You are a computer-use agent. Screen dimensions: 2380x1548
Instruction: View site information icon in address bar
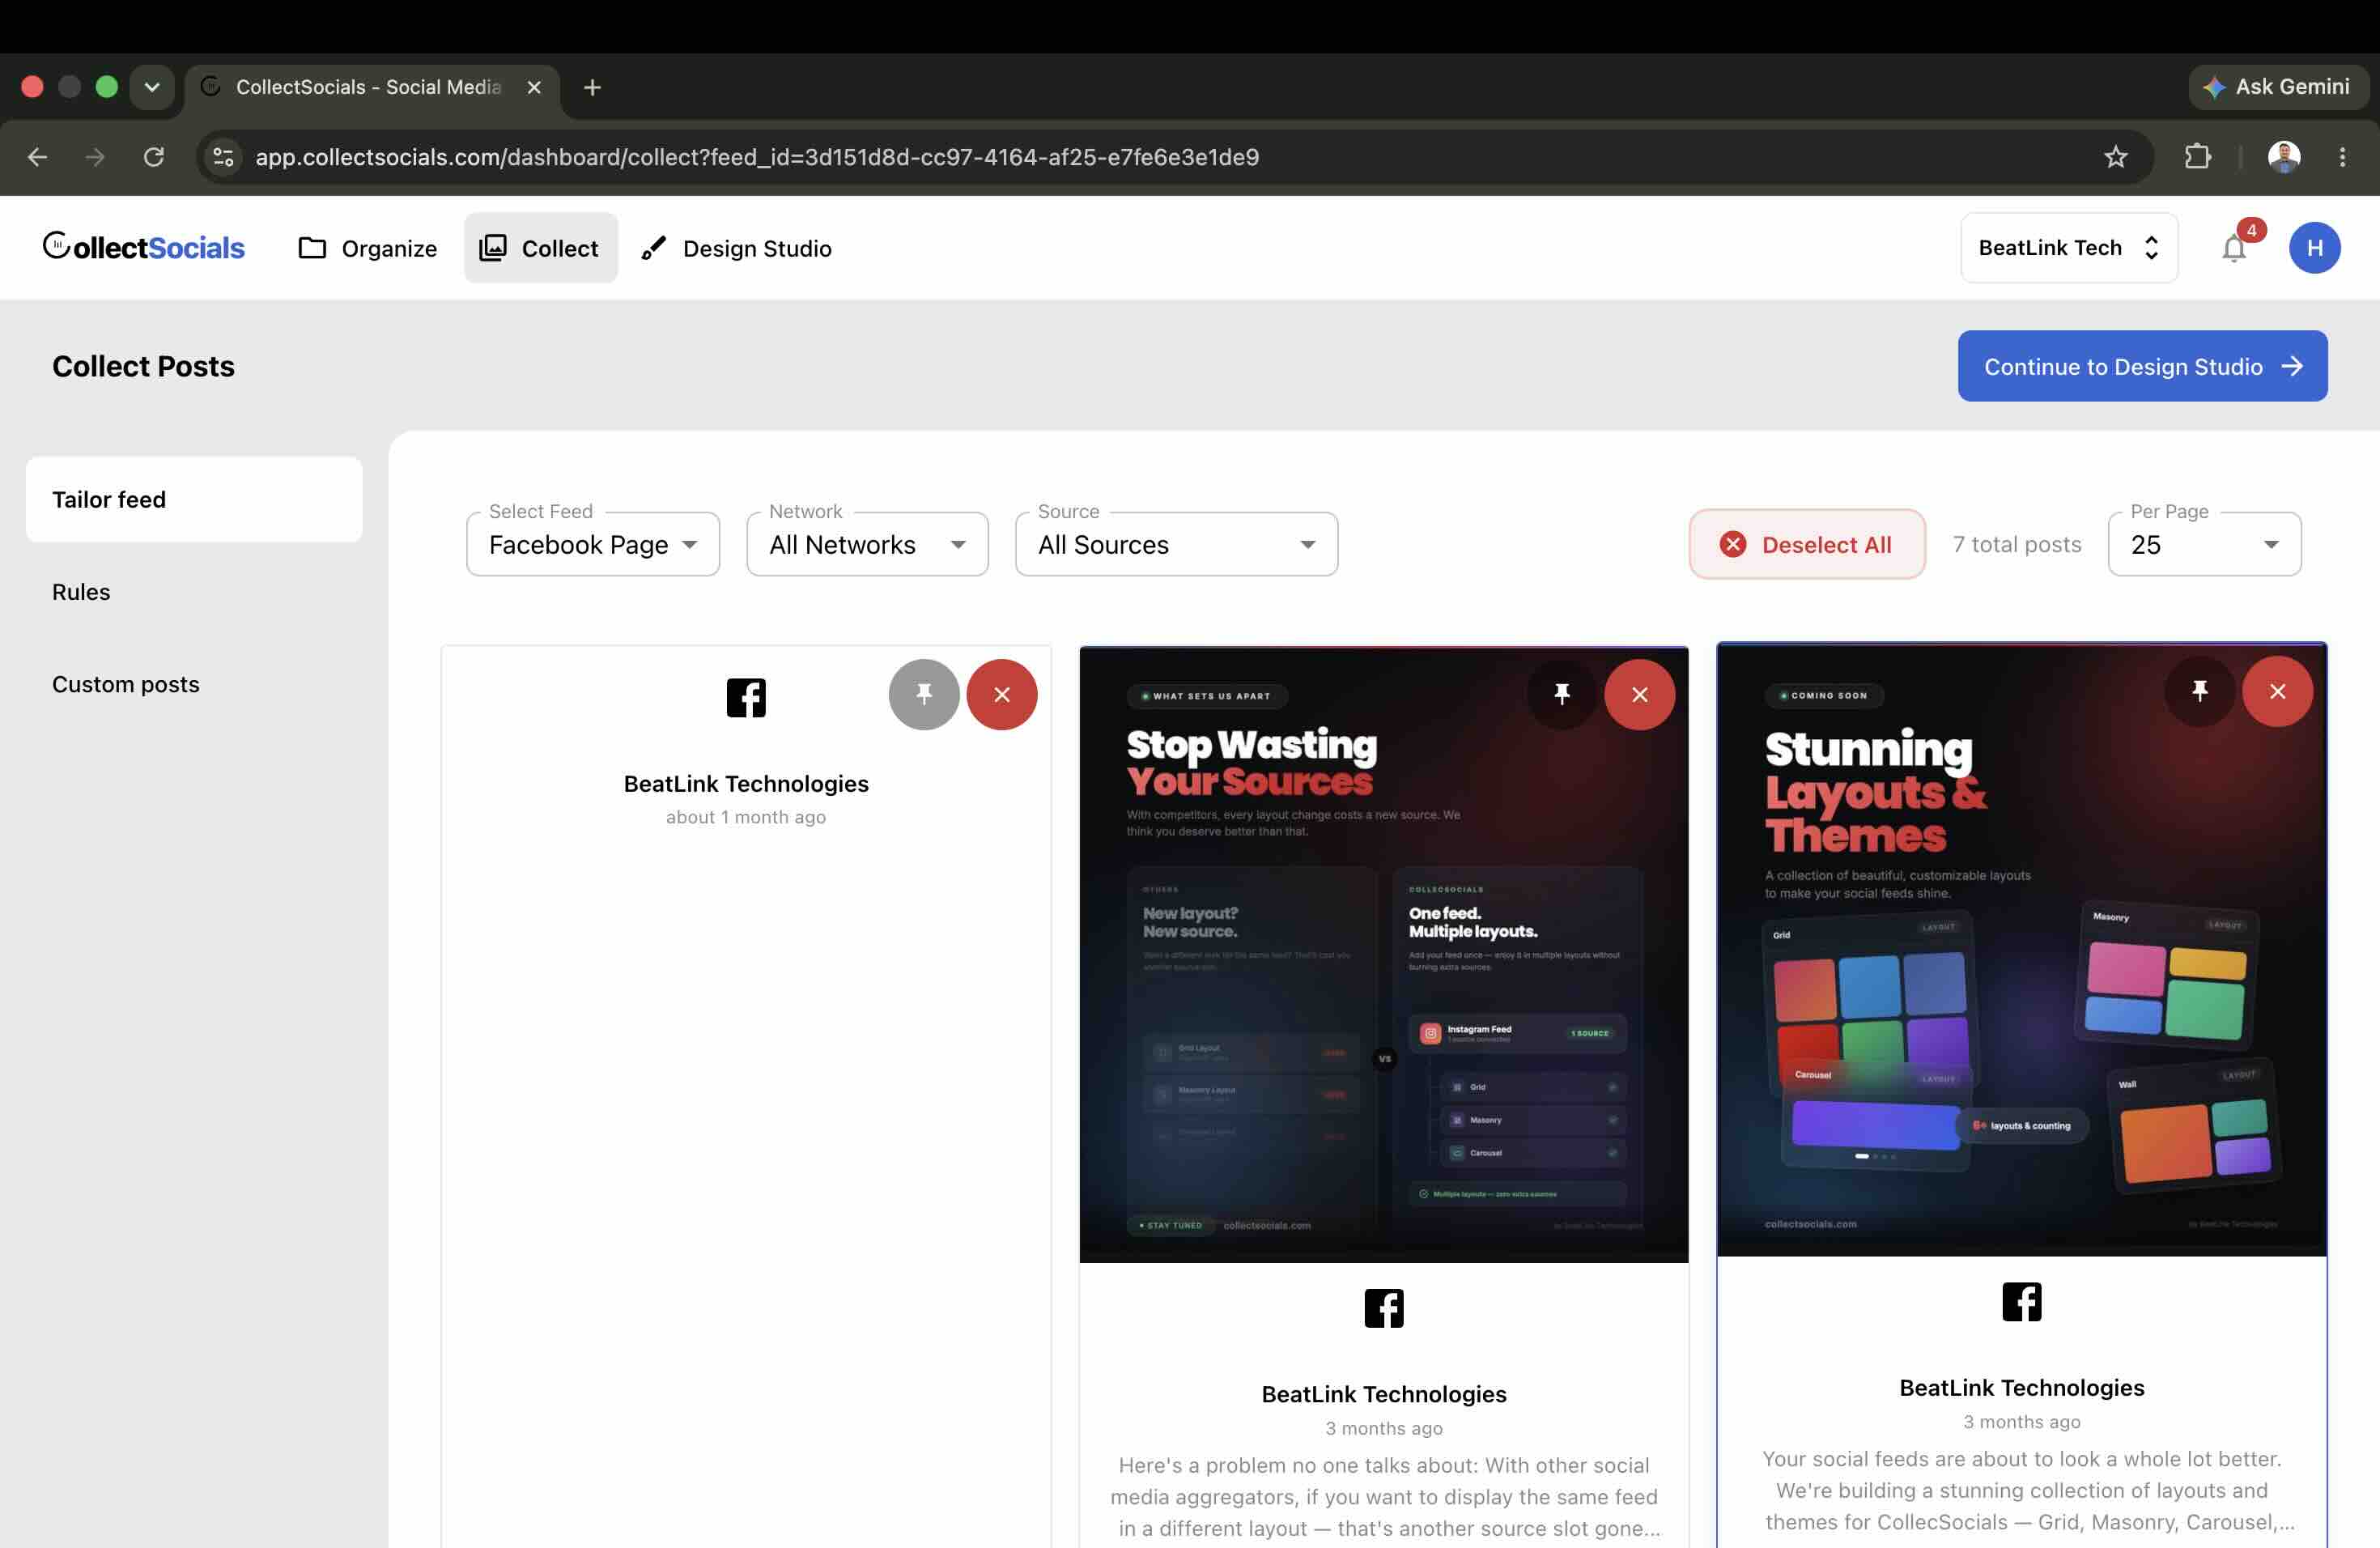224,157
